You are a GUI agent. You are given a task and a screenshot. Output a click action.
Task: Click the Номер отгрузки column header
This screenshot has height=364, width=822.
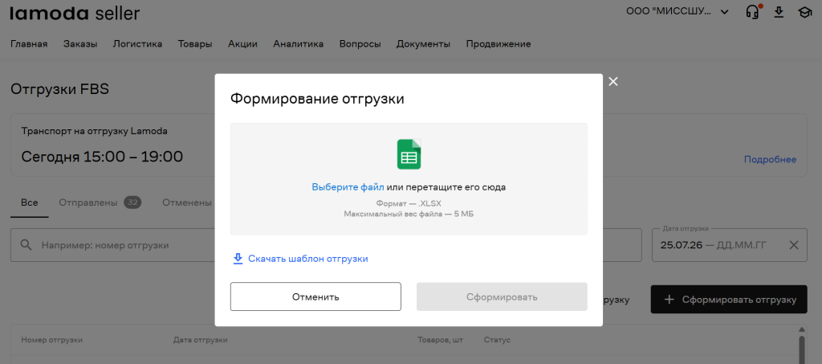click(x=52, y=341)
